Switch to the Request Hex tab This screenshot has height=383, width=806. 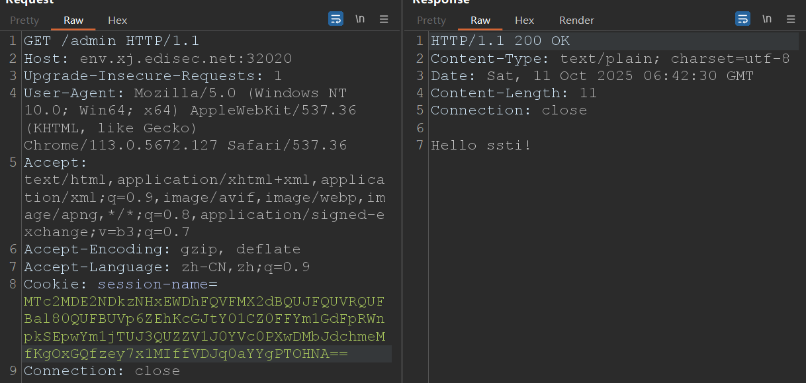117,21
